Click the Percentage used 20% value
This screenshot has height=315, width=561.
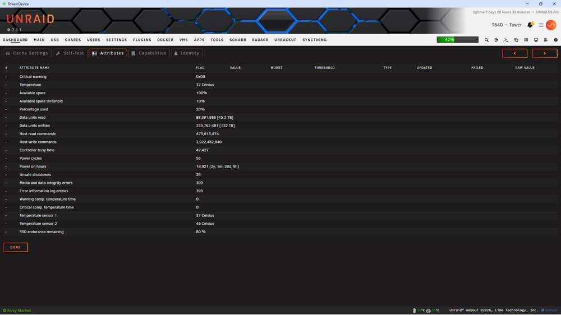tap(200, 109)
